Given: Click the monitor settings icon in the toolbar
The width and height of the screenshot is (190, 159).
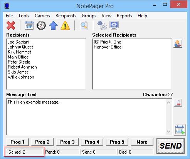Looking at the screenshot, I should (x=114, y=25).
